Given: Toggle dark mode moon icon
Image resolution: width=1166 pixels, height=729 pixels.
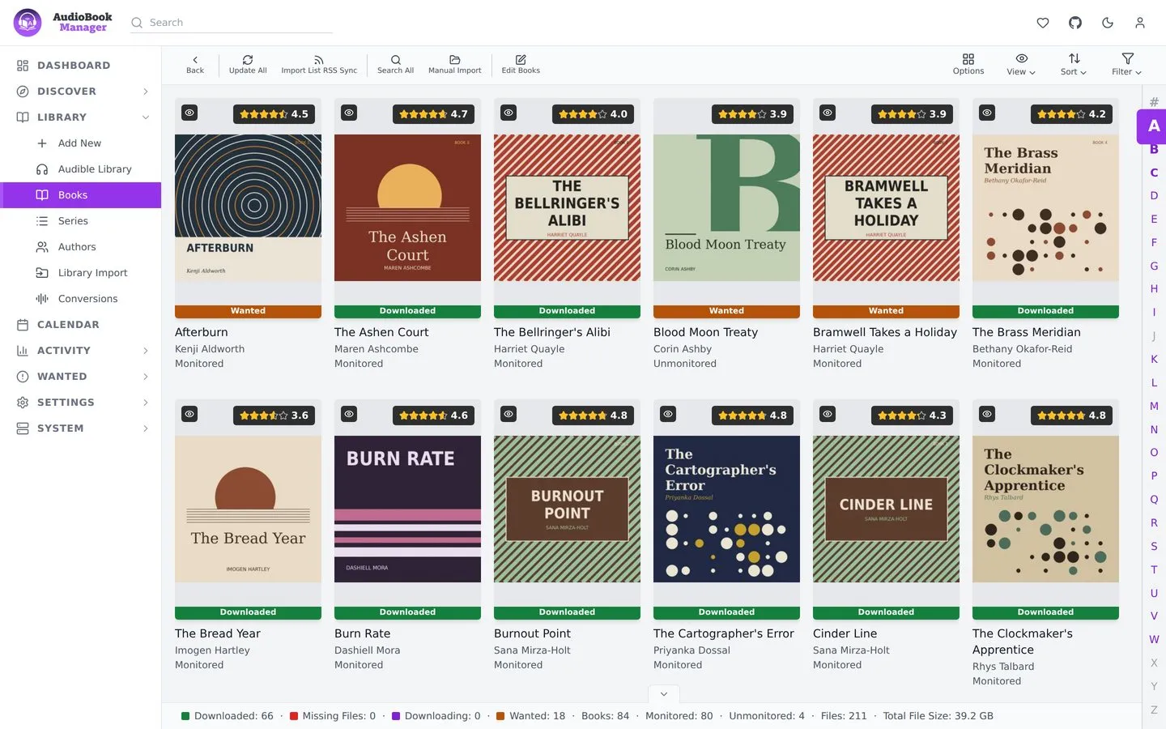Looking at the screenshot, I should [x=1108, y=23].
